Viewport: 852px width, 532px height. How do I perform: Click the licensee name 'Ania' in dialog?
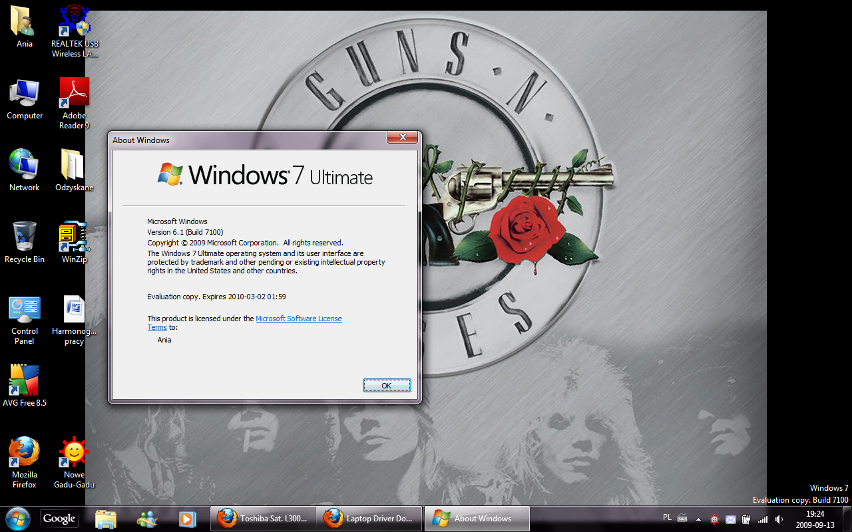164,340
